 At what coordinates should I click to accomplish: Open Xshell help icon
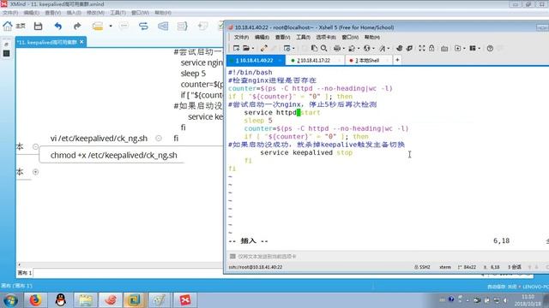pyautogui.click(x=490, y=48)
